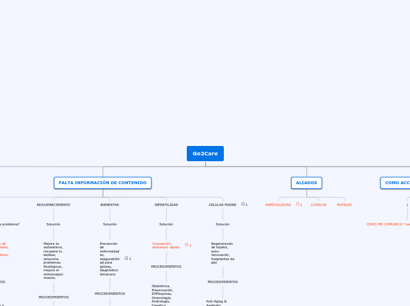Image resolution: width=410 pixels, height=306 pixels.
Task: Select PROCEDIMIENTOS under BIENESTAR
Action: point(110,294)
